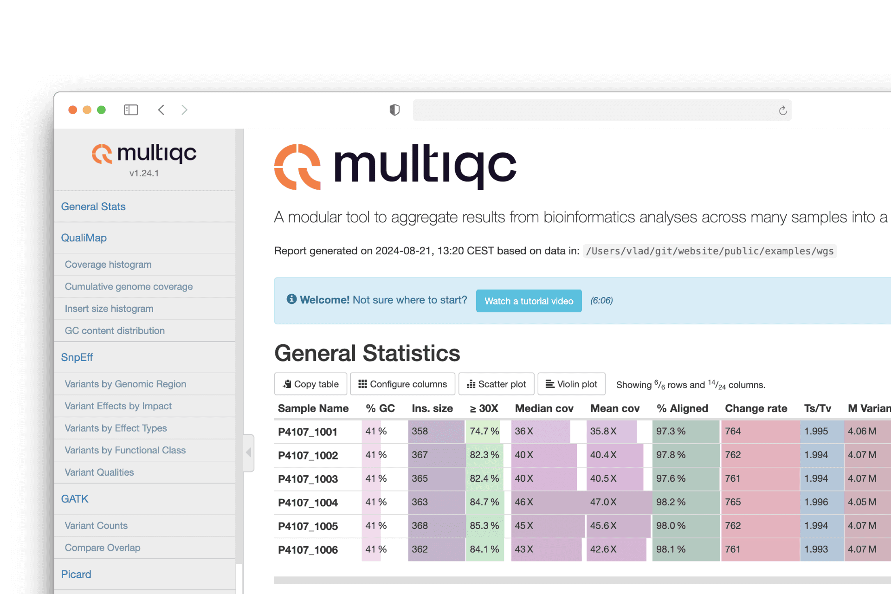This screenshot has width=891, height=594.
Task: Select sample row P4107_1005
Action: 308,526
